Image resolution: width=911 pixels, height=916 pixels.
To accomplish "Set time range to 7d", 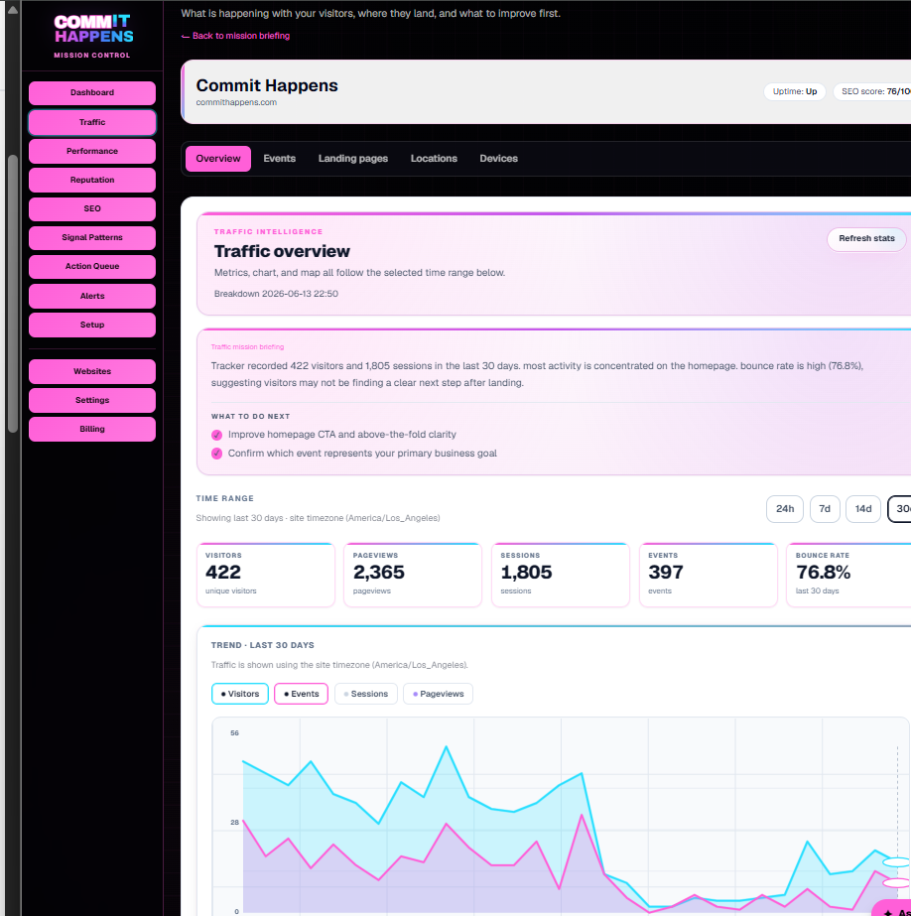I will click(825, 509).
